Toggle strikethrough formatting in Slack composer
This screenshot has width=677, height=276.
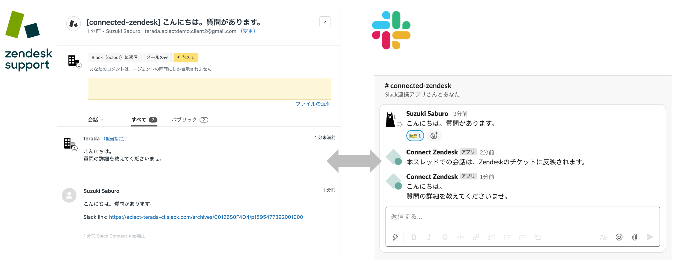[445, 237]
